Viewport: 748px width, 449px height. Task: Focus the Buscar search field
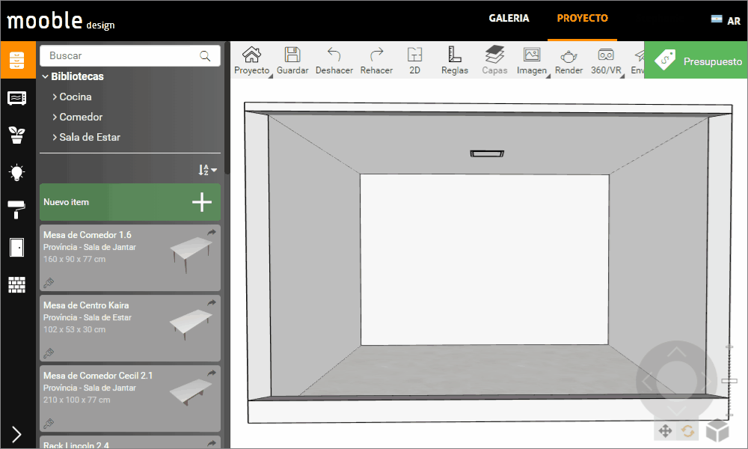tap(129, 56)
